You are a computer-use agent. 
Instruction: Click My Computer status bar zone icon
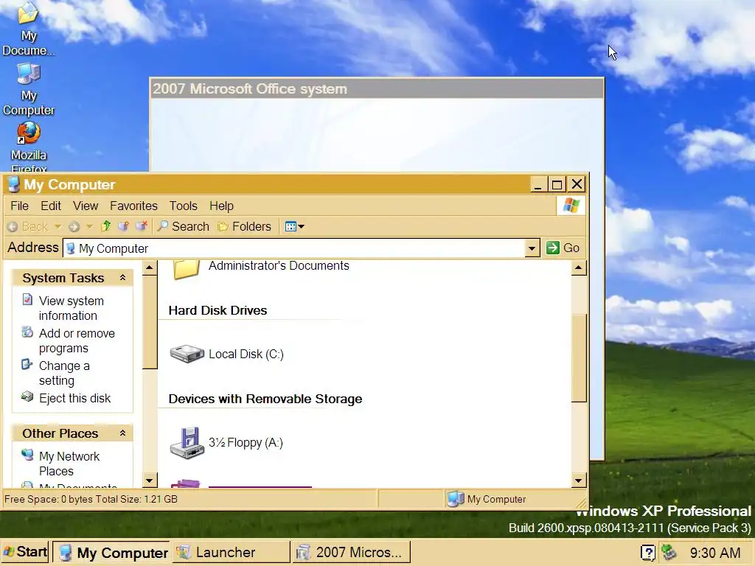click(x=455, y=499)
